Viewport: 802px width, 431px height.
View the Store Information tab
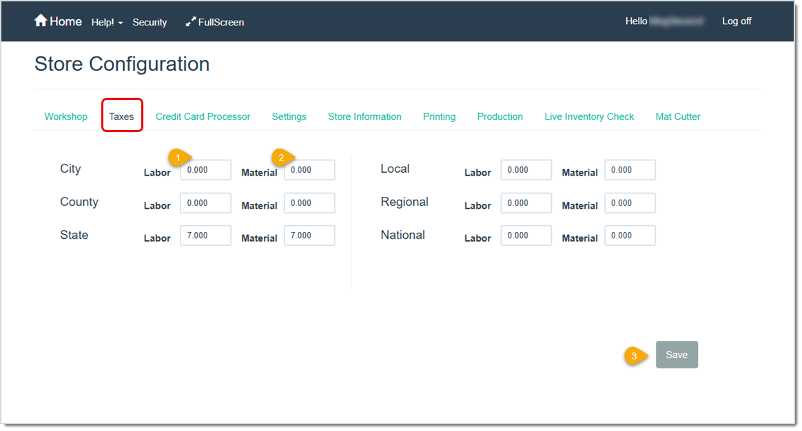[x=364, y=116]
